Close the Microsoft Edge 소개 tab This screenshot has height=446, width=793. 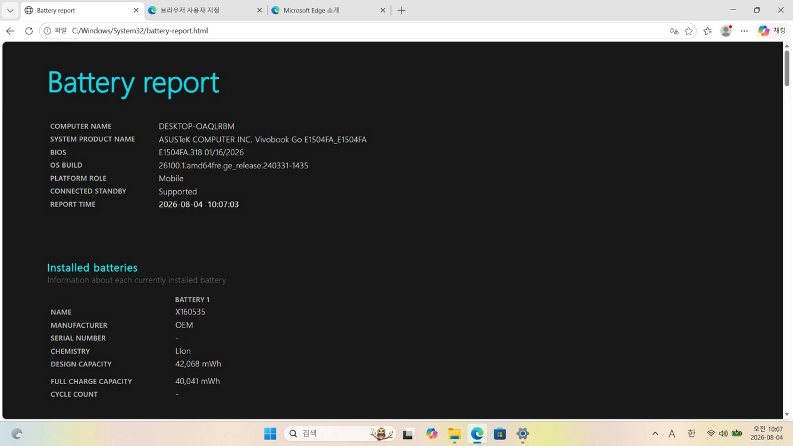pos(383,10)
